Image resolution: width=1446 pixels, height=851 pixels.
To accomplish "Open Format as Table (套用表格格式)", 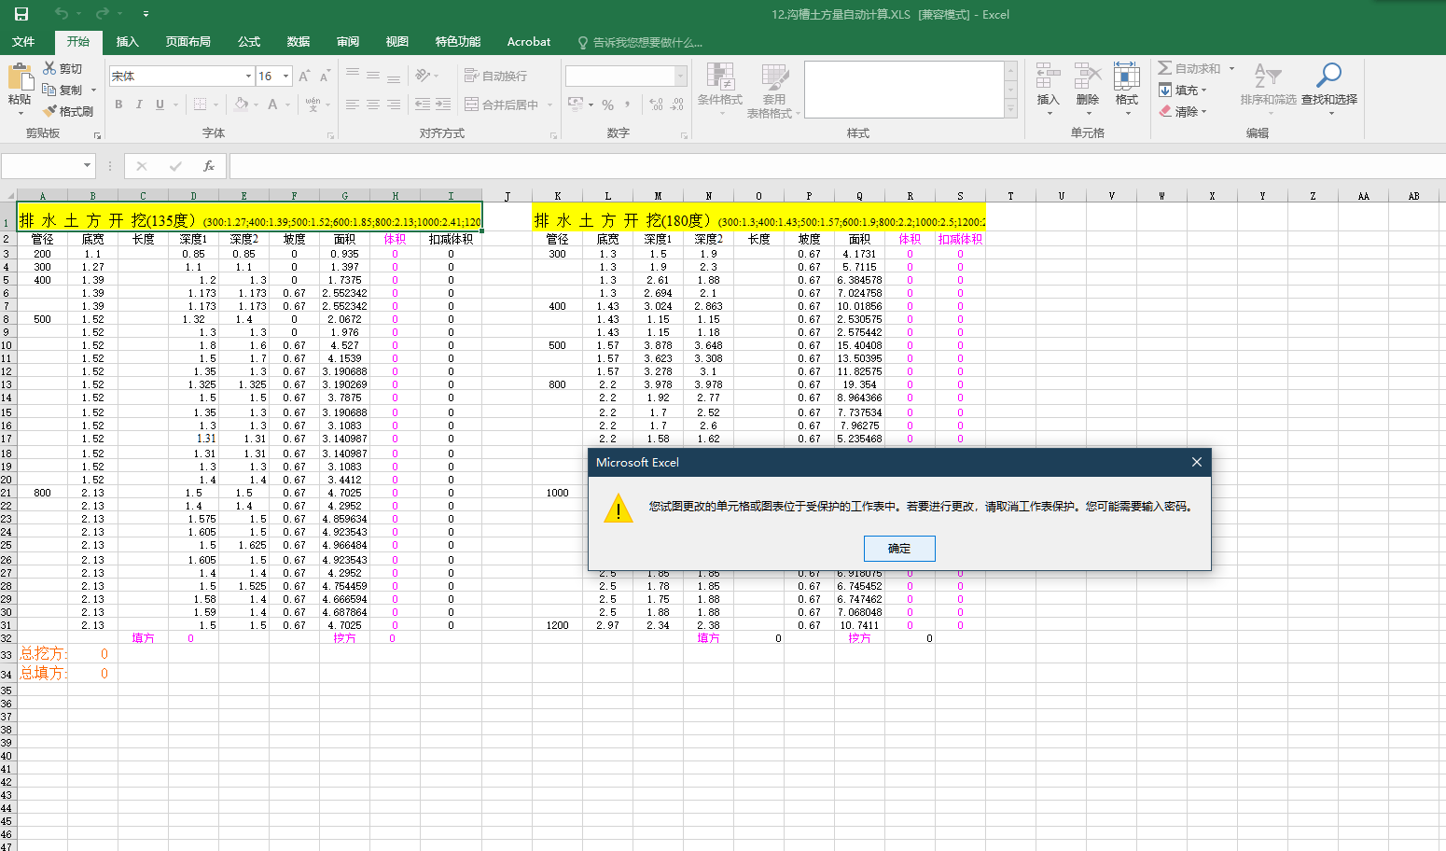I will pyautogui.click(x=774, y=91).
